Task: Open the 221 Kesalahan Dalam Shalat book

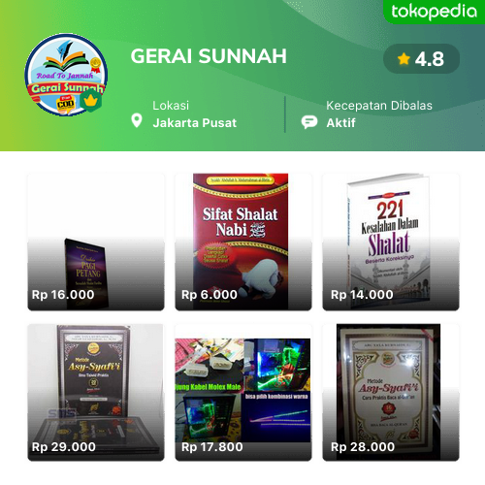Action: (x=391, y=242)
